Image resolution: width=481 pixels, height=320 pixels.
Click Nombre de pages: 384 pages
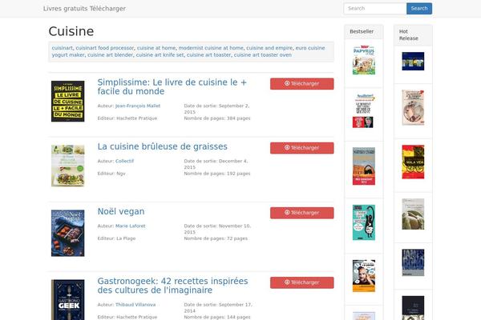(217, 118)
